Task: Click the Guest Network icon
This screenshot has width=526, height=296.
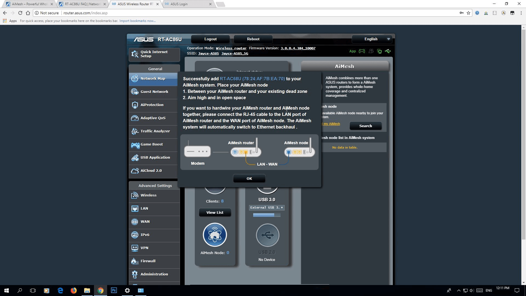Action: pyautogui.click(x=135, y=92)
